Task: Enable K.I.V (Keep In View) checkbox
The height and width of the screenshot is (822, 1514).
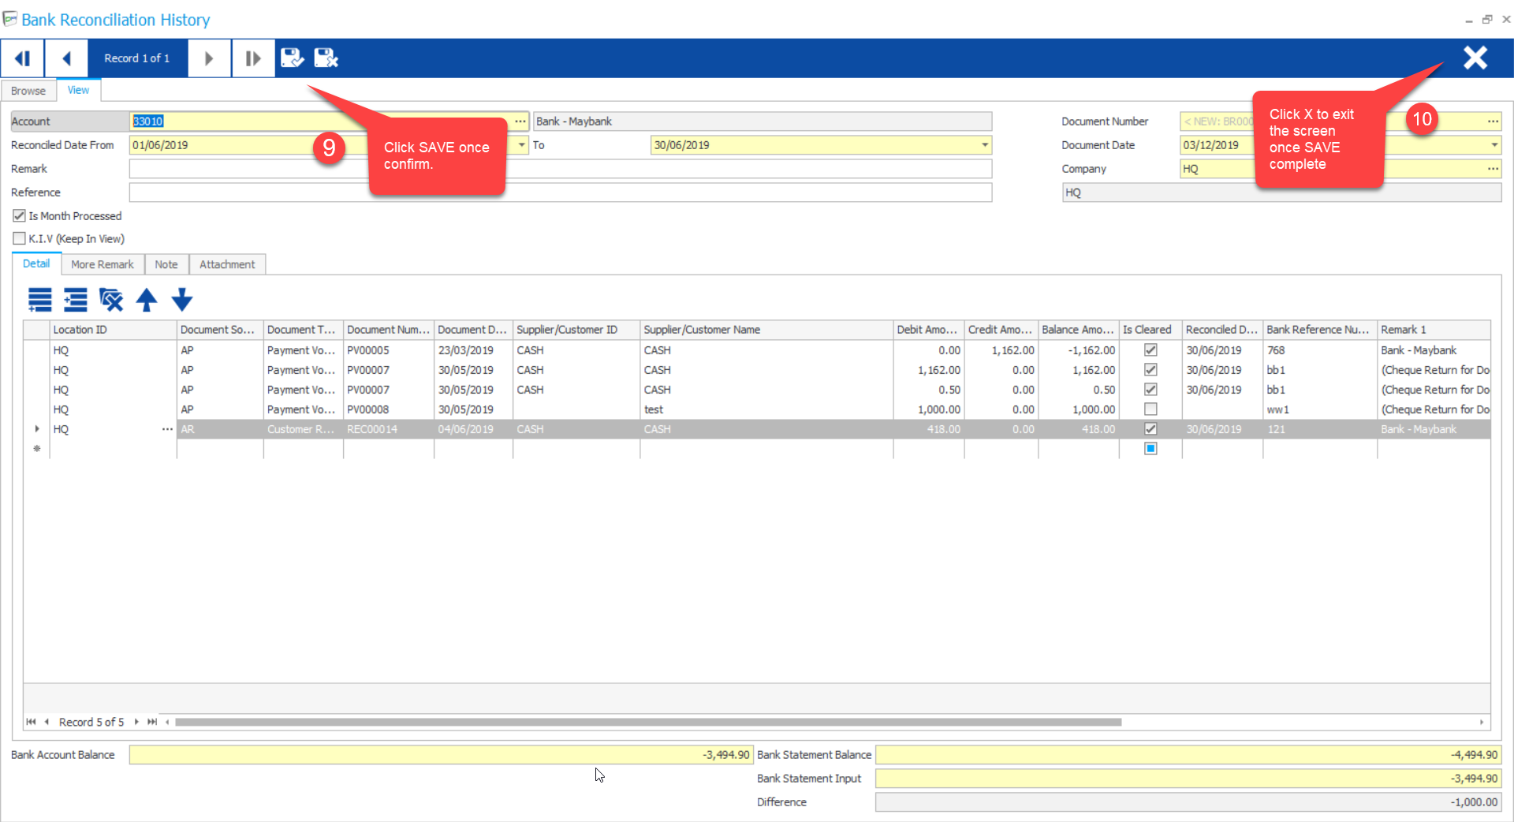Action: [x=19, y=238]
